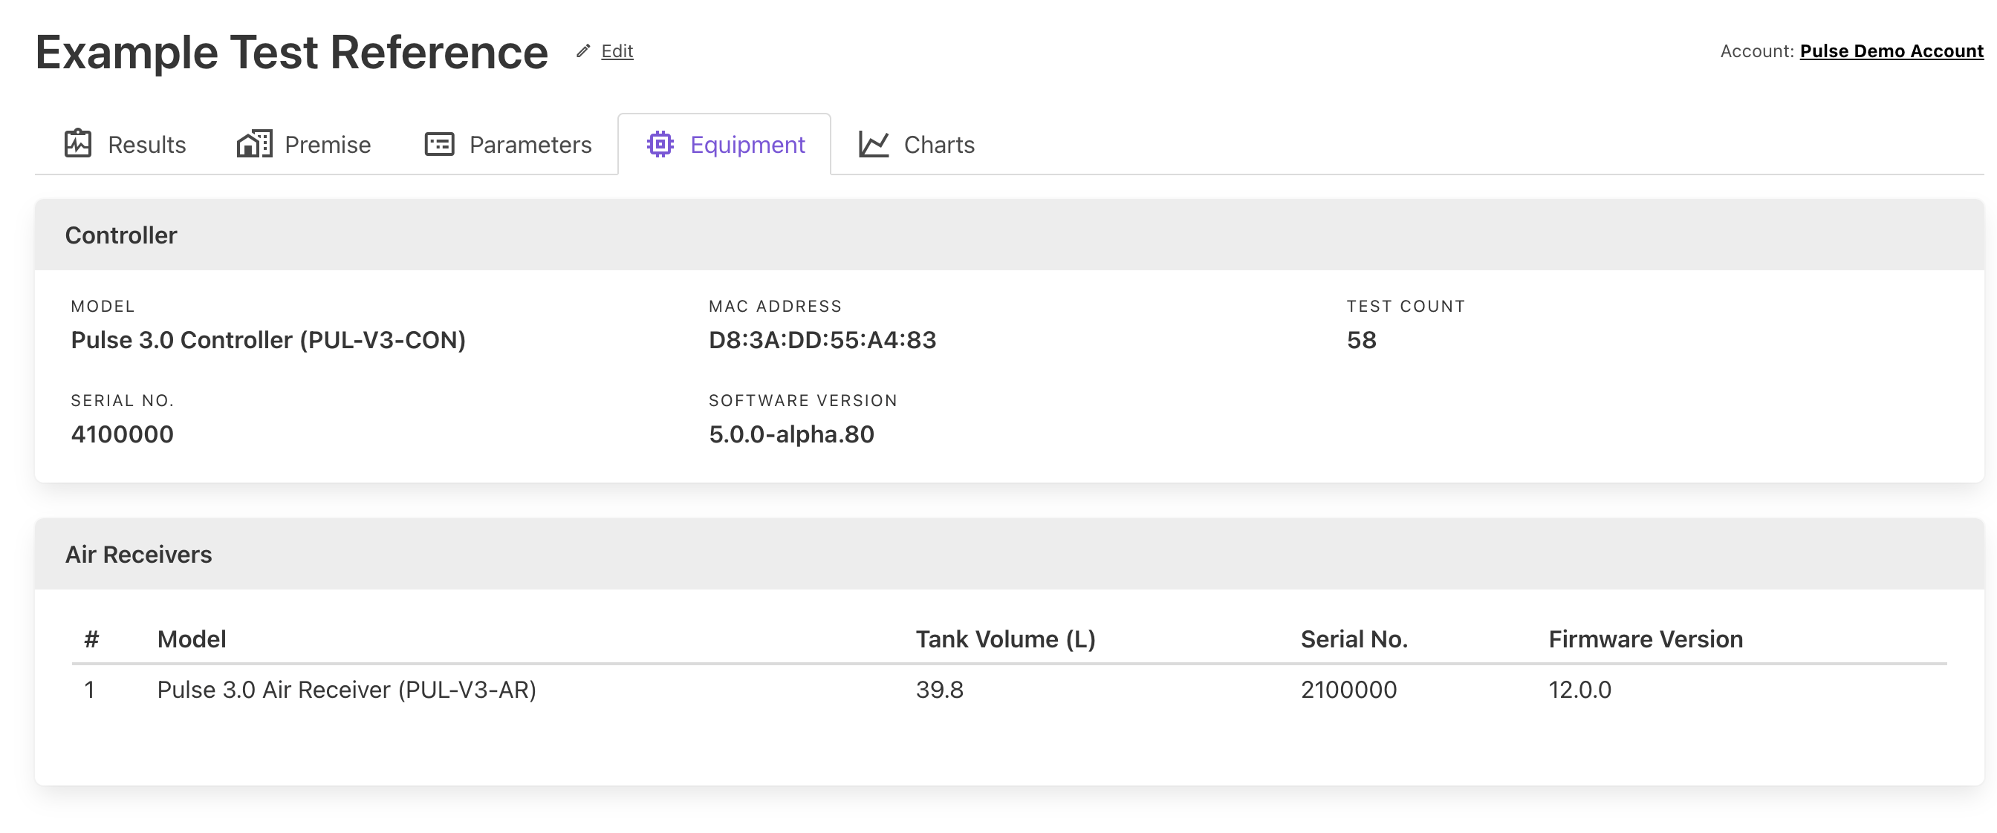Click the controller serial number 4100000
The height and width of the screenshot is (833, 1997).
pyautogui.click(x=122, y=434)
